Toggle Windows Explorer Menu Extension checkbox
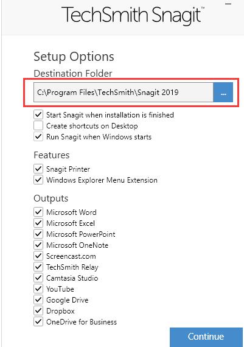The width and height of the screenshot is (244, 347). 38,180
